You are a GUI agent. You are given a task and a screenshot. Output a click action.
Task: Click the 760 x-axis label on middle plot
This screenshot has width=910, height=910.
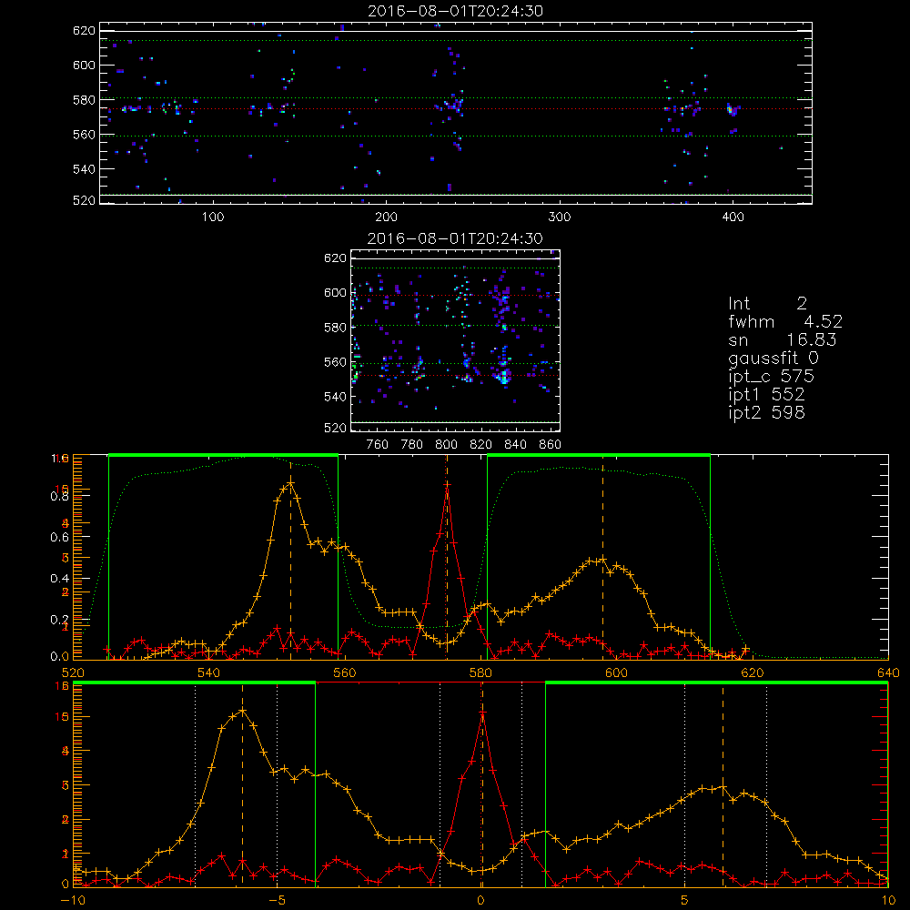click(378, 445)
